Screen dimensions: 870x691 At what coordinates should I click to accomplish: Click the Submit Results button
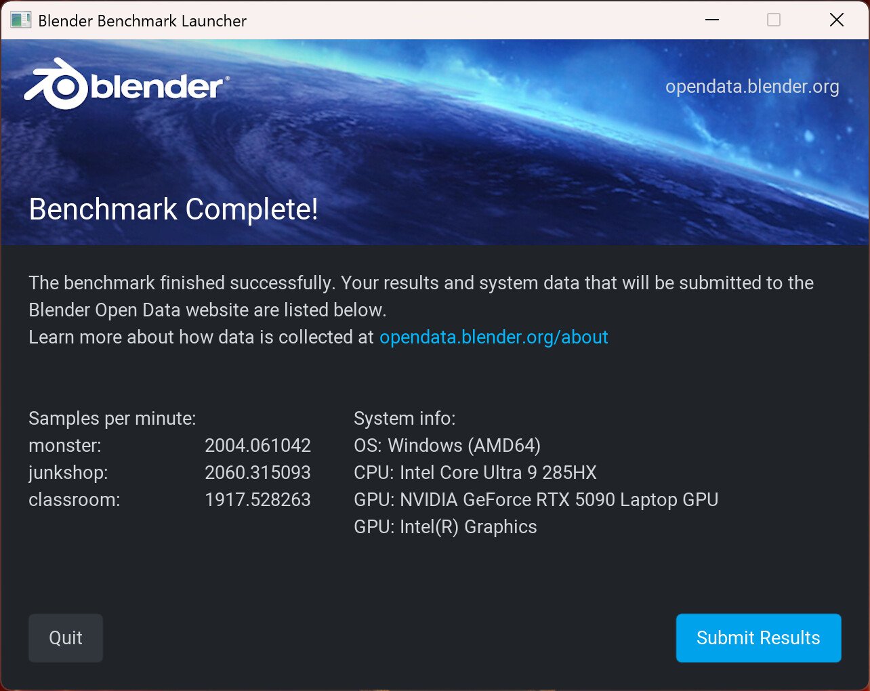tap(758, 637)
